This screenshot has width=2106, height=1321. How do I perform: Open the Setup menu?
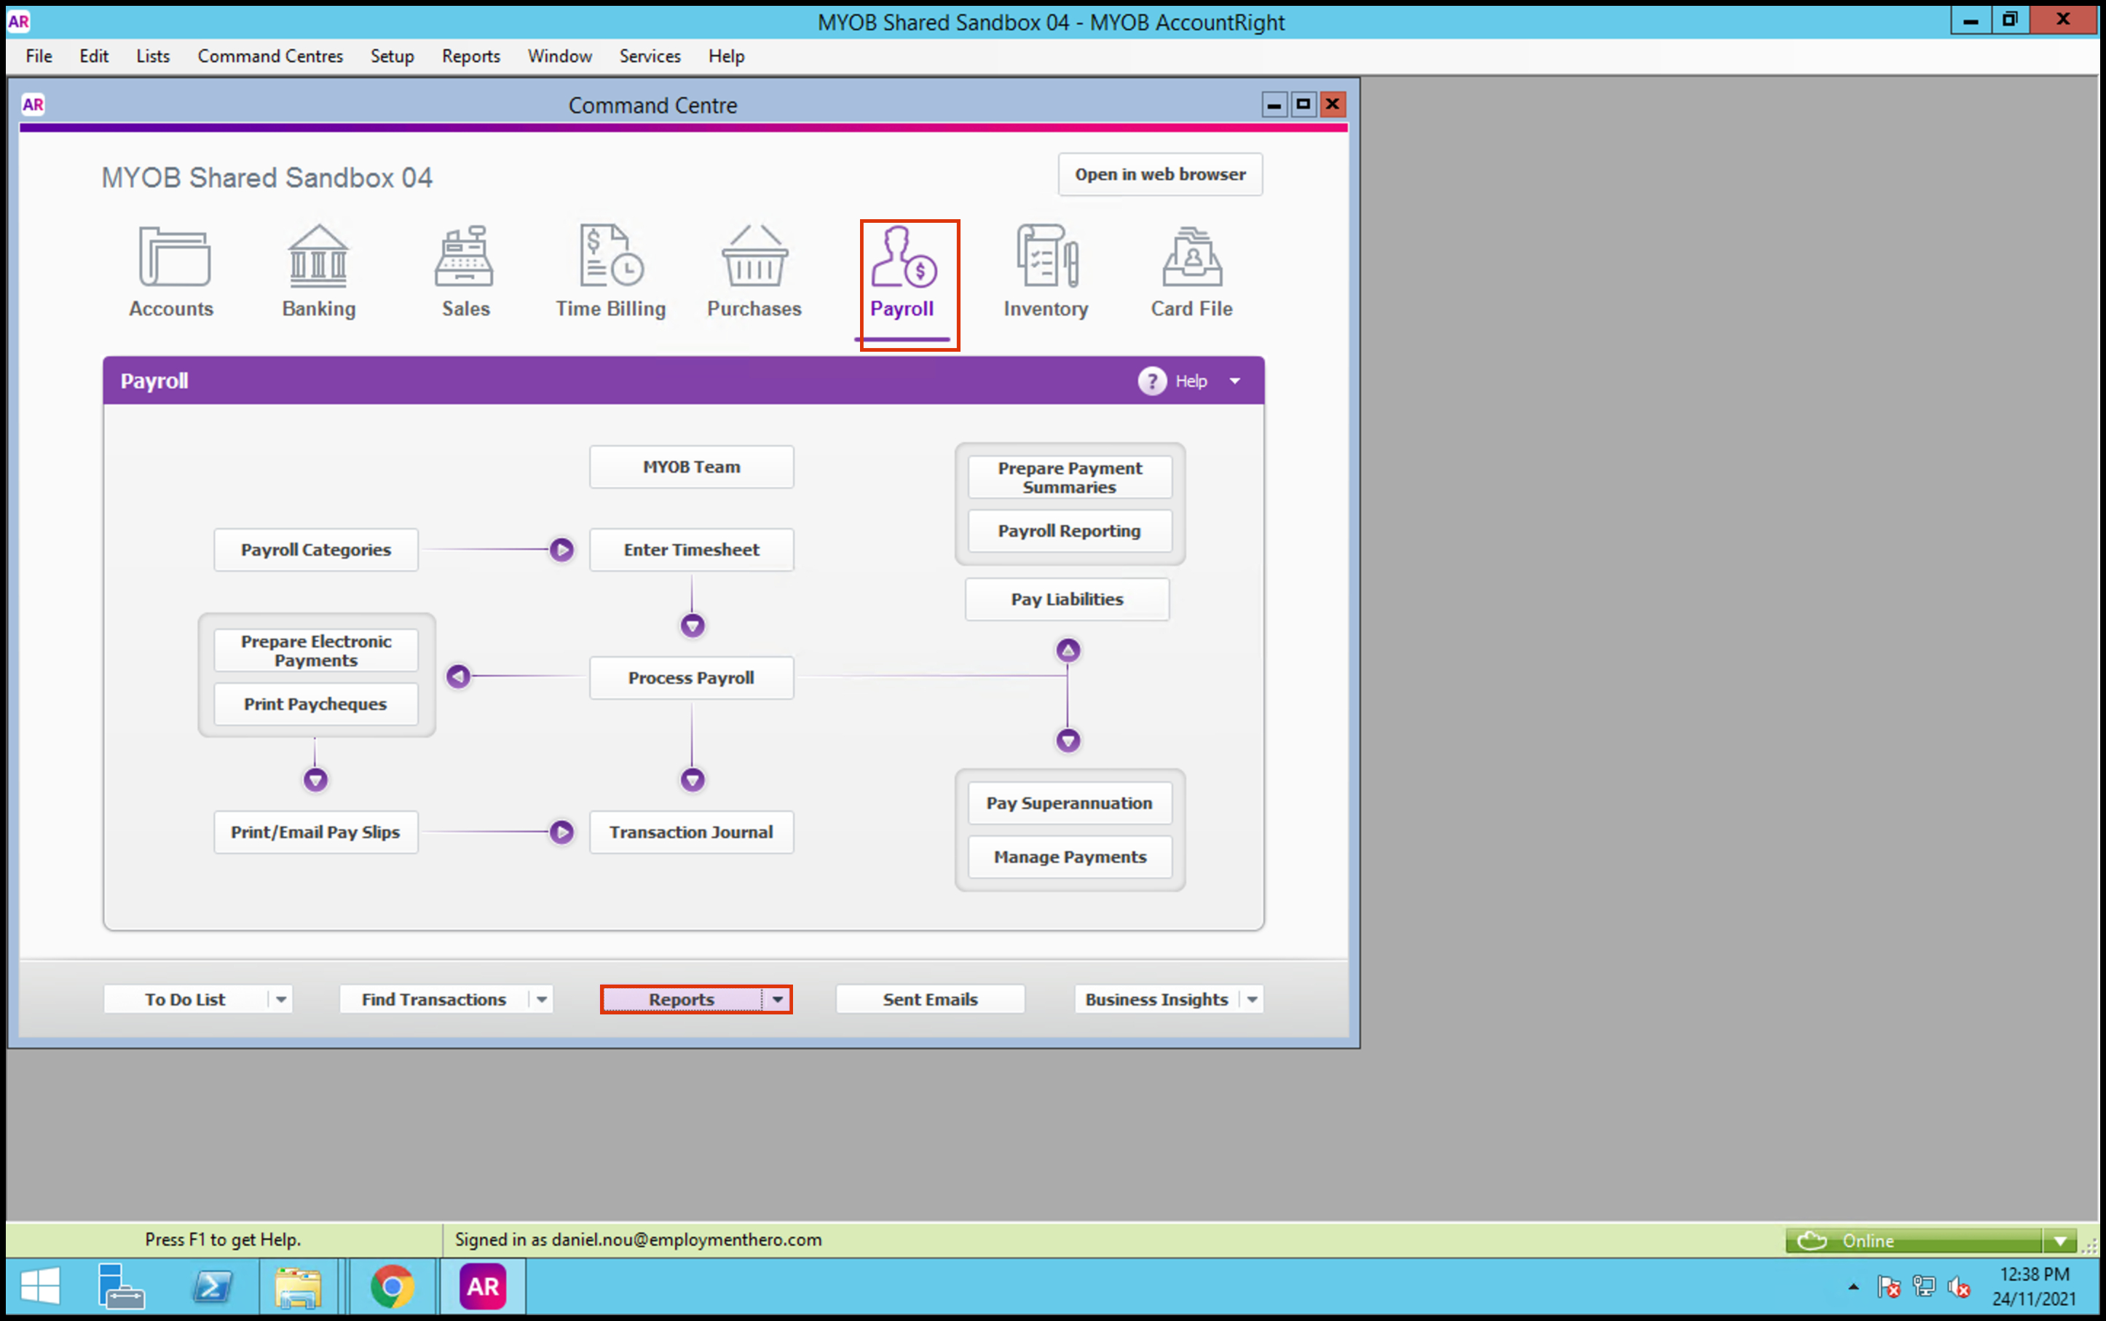pos(391,56)
